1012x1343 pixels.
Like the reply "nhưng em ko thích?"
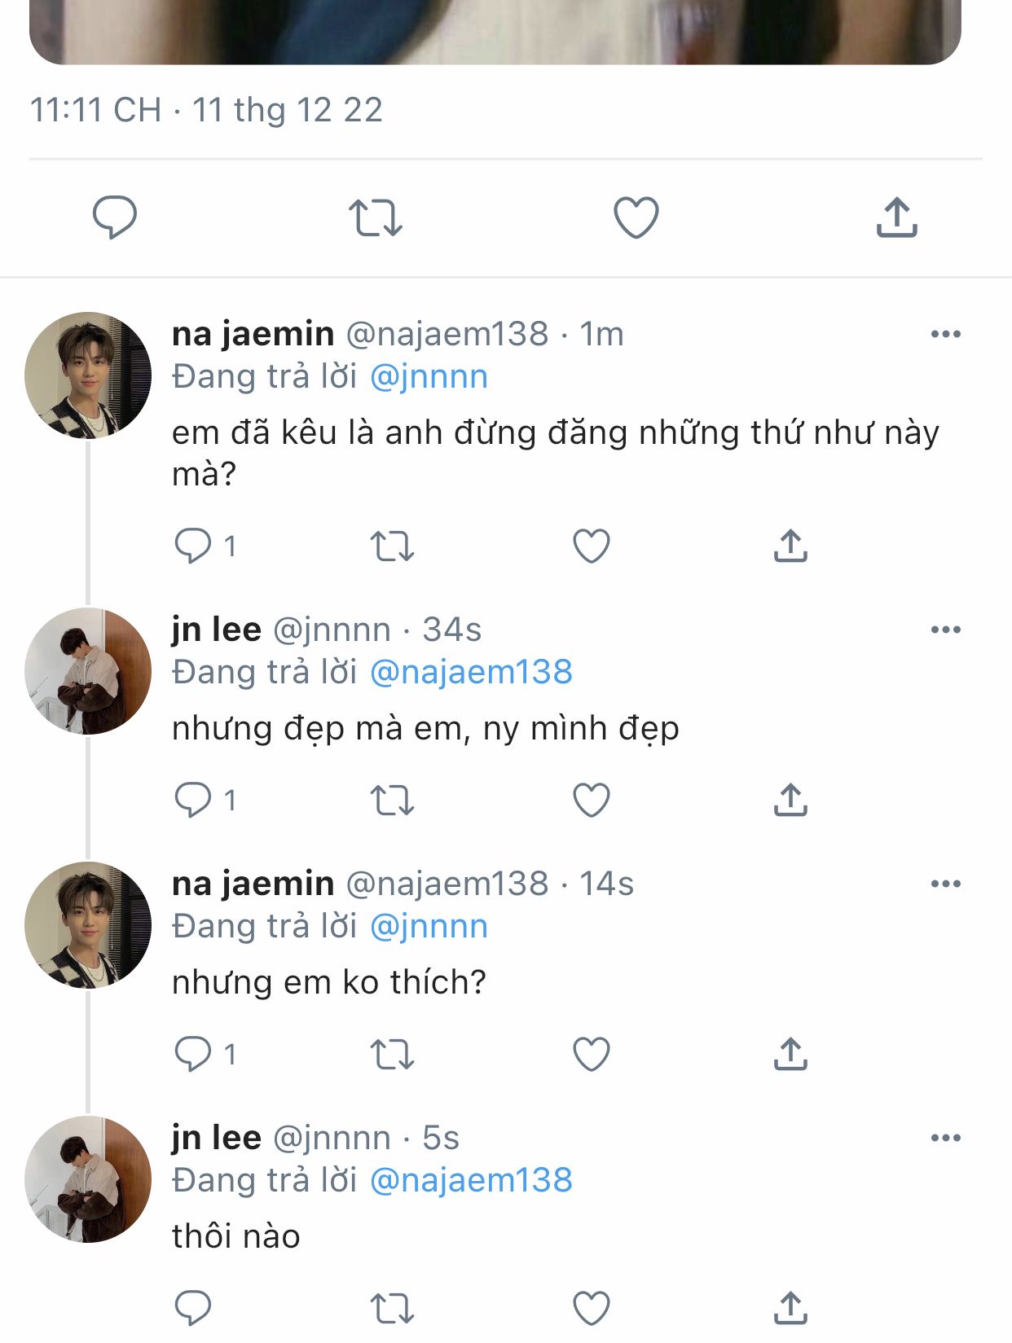click(x=592, y=1054)
